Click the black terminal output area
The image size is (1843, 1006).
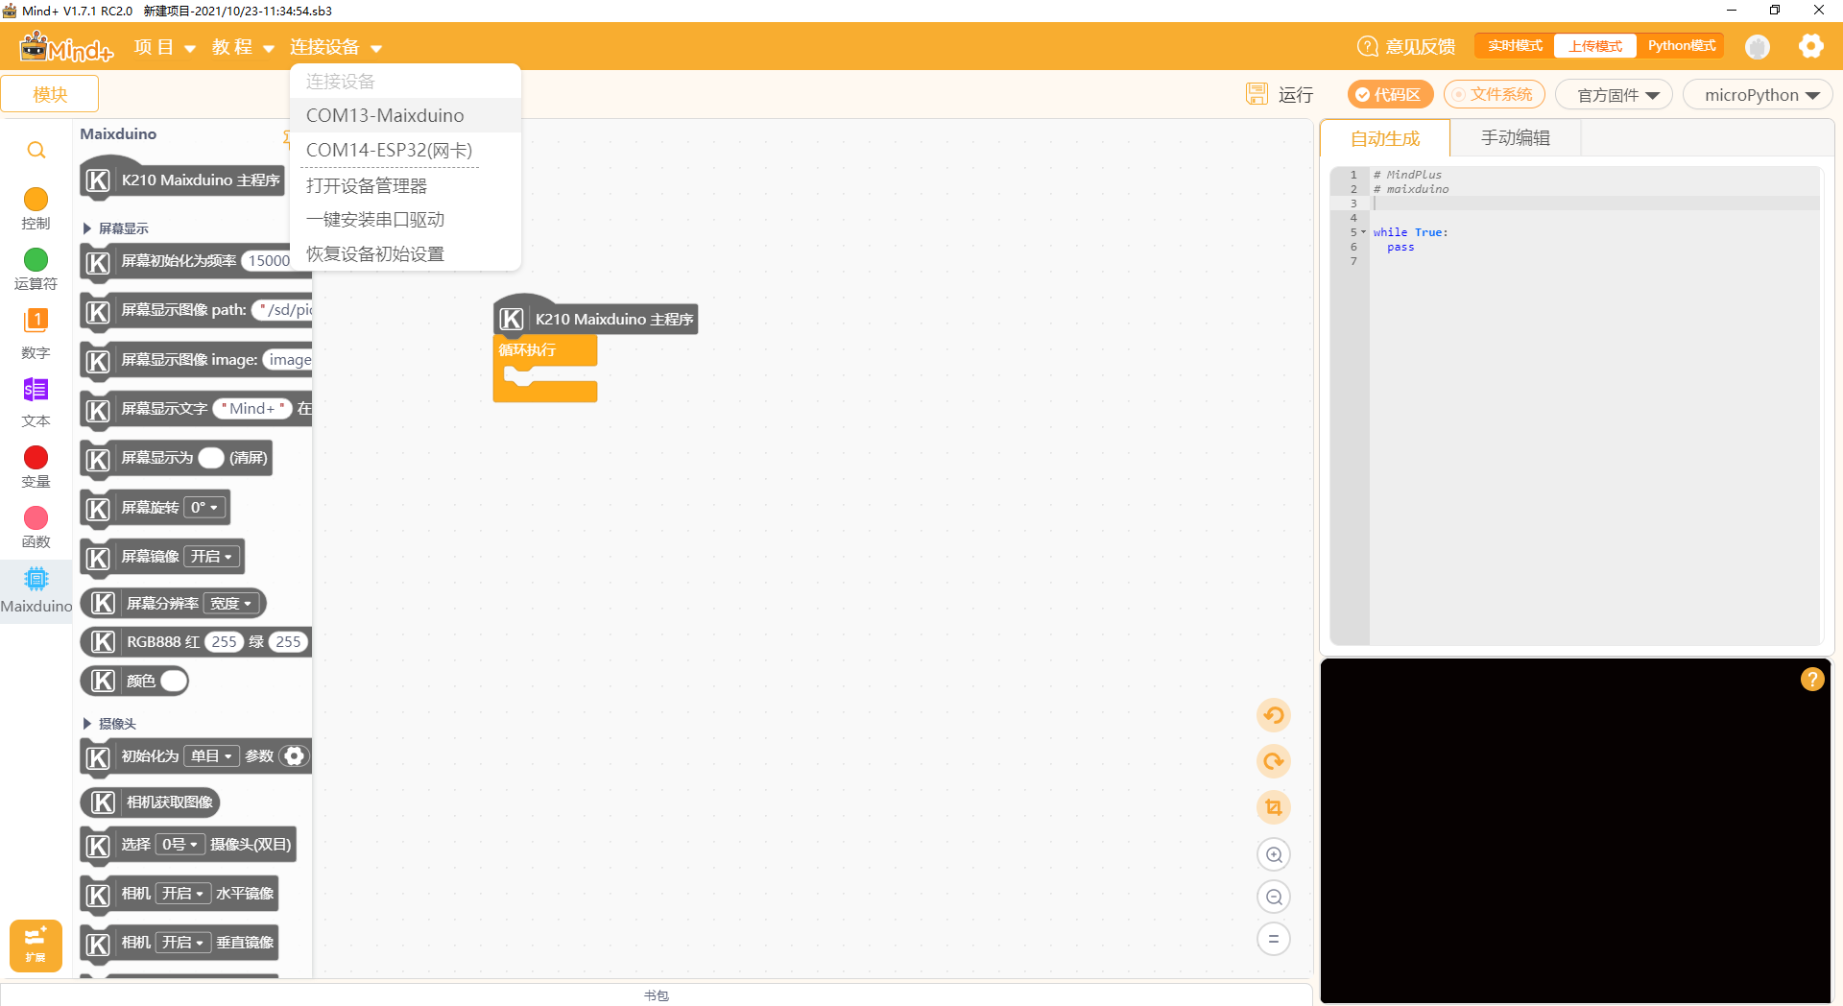1576,830
